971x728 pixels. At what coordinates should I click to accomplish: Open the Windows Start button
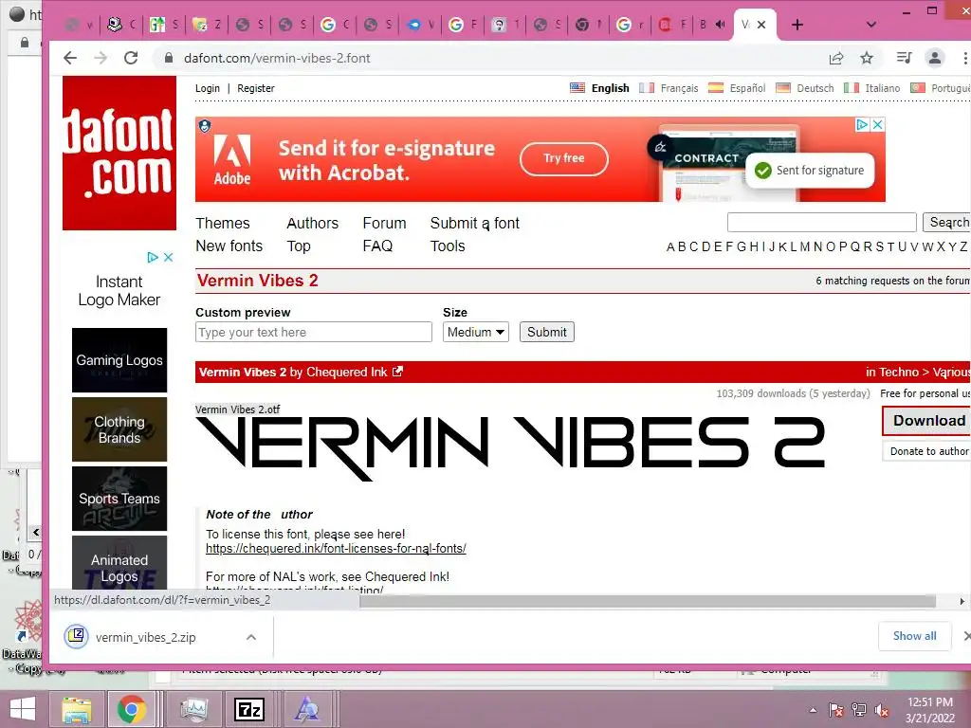23,709
